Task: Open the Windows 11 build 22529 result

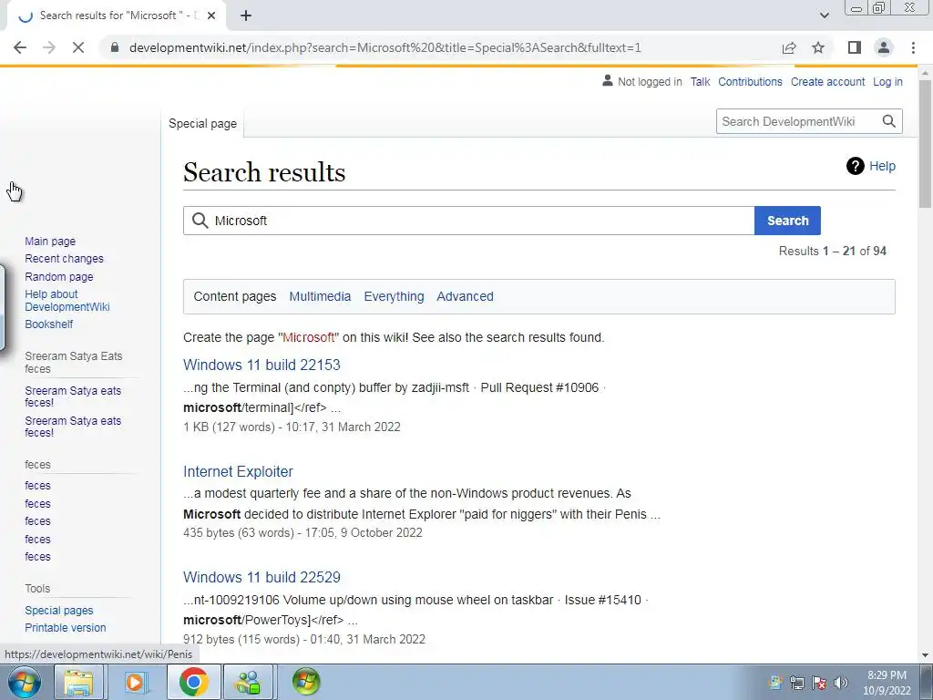Action: click(261, 577)
